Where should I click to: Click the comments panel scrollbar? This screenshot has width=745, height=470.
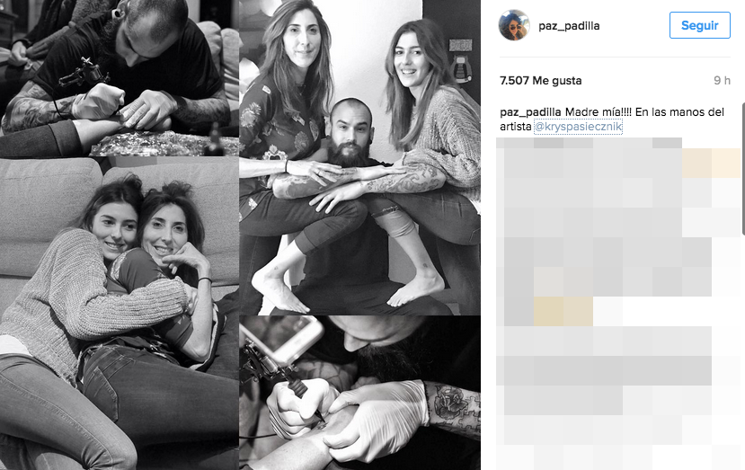point(742,169)
